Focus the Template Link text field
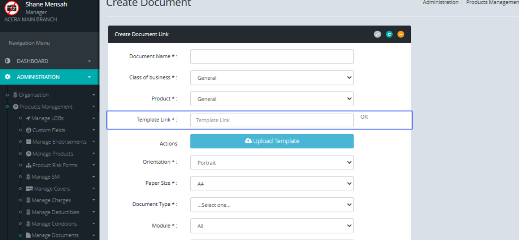The width and height of the screenshot is (519, 240). pyautogui.click(x=272, y=120)
